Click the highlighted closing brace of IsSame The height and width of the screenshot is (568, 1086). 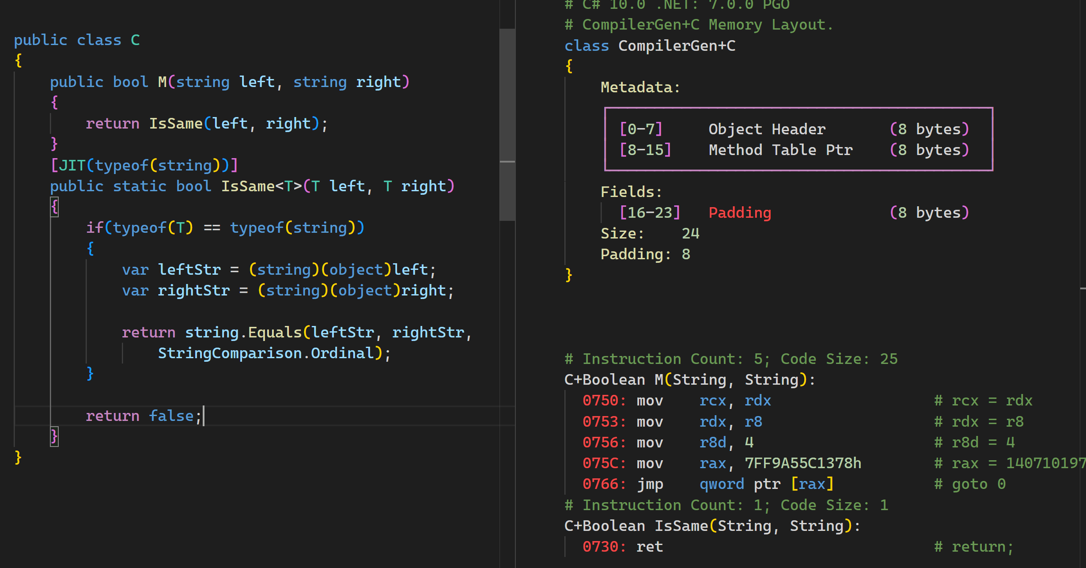(54, 436)
